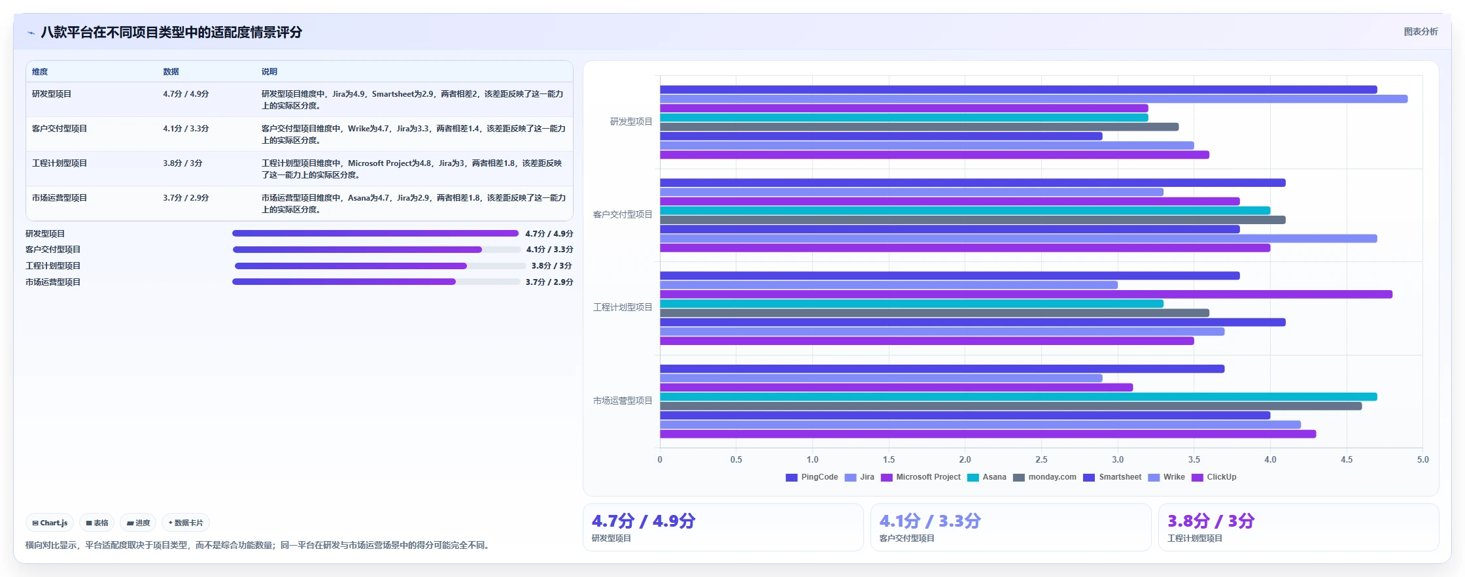1465x577 pixels.
Task: Hide the Smartsheet dataset via legend
Action: click(x=1112, y=477)
